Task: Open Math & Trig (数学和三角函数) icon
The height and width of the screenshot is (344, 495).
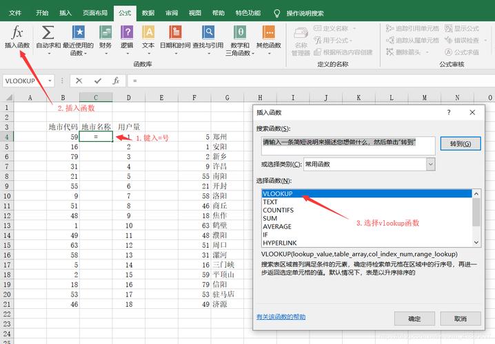Action: tap(240, 32)
